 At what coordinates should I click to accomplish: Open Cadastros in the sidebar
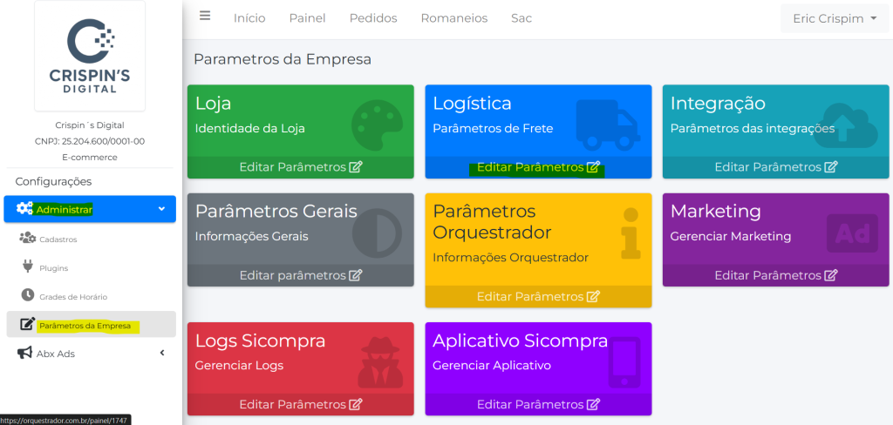tap(58, 239)
